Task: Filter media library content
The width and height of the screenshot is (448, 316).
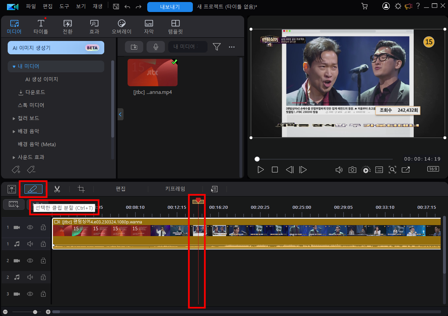Action: click(x=217, y=47)
